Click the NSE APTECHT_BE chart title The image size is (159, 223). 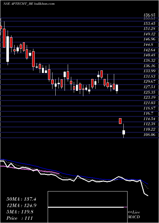pyautogui.click(x=29, y=4)
